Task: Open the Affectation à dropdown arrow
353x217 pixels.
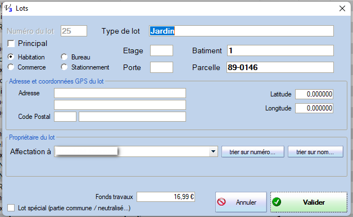Action: point(213,151)
